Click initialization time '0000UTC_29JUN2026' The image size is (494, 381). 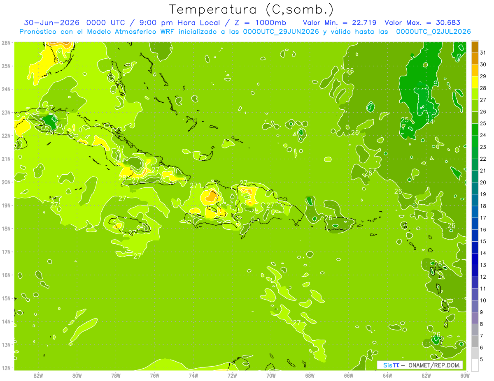pyautogui.click(x=281, y=32)
